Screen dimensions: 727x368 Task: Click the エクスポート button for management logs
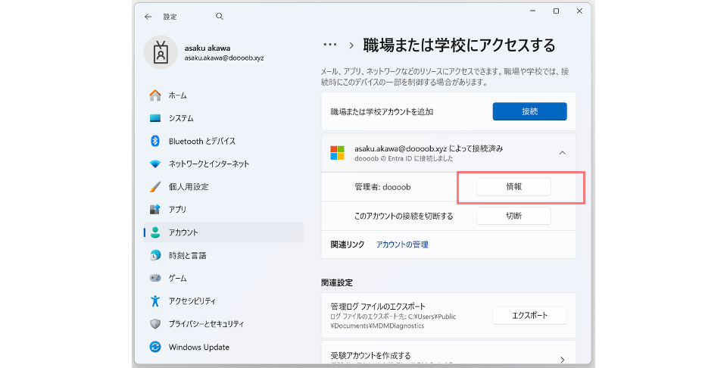click(x=529, y=315)
